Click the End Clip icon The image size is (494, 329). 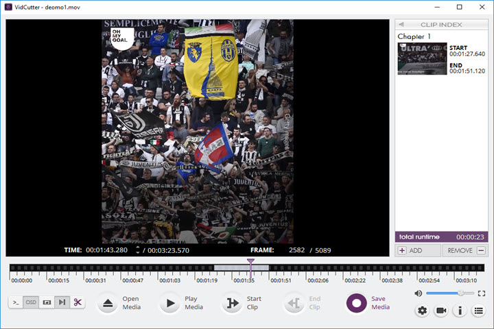(294, 303)
